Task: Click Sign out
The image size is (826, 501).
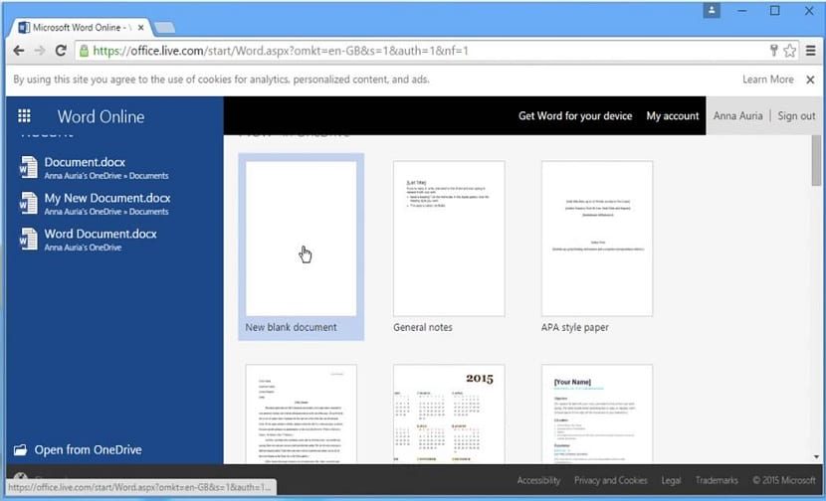Action: pos(796,115)
